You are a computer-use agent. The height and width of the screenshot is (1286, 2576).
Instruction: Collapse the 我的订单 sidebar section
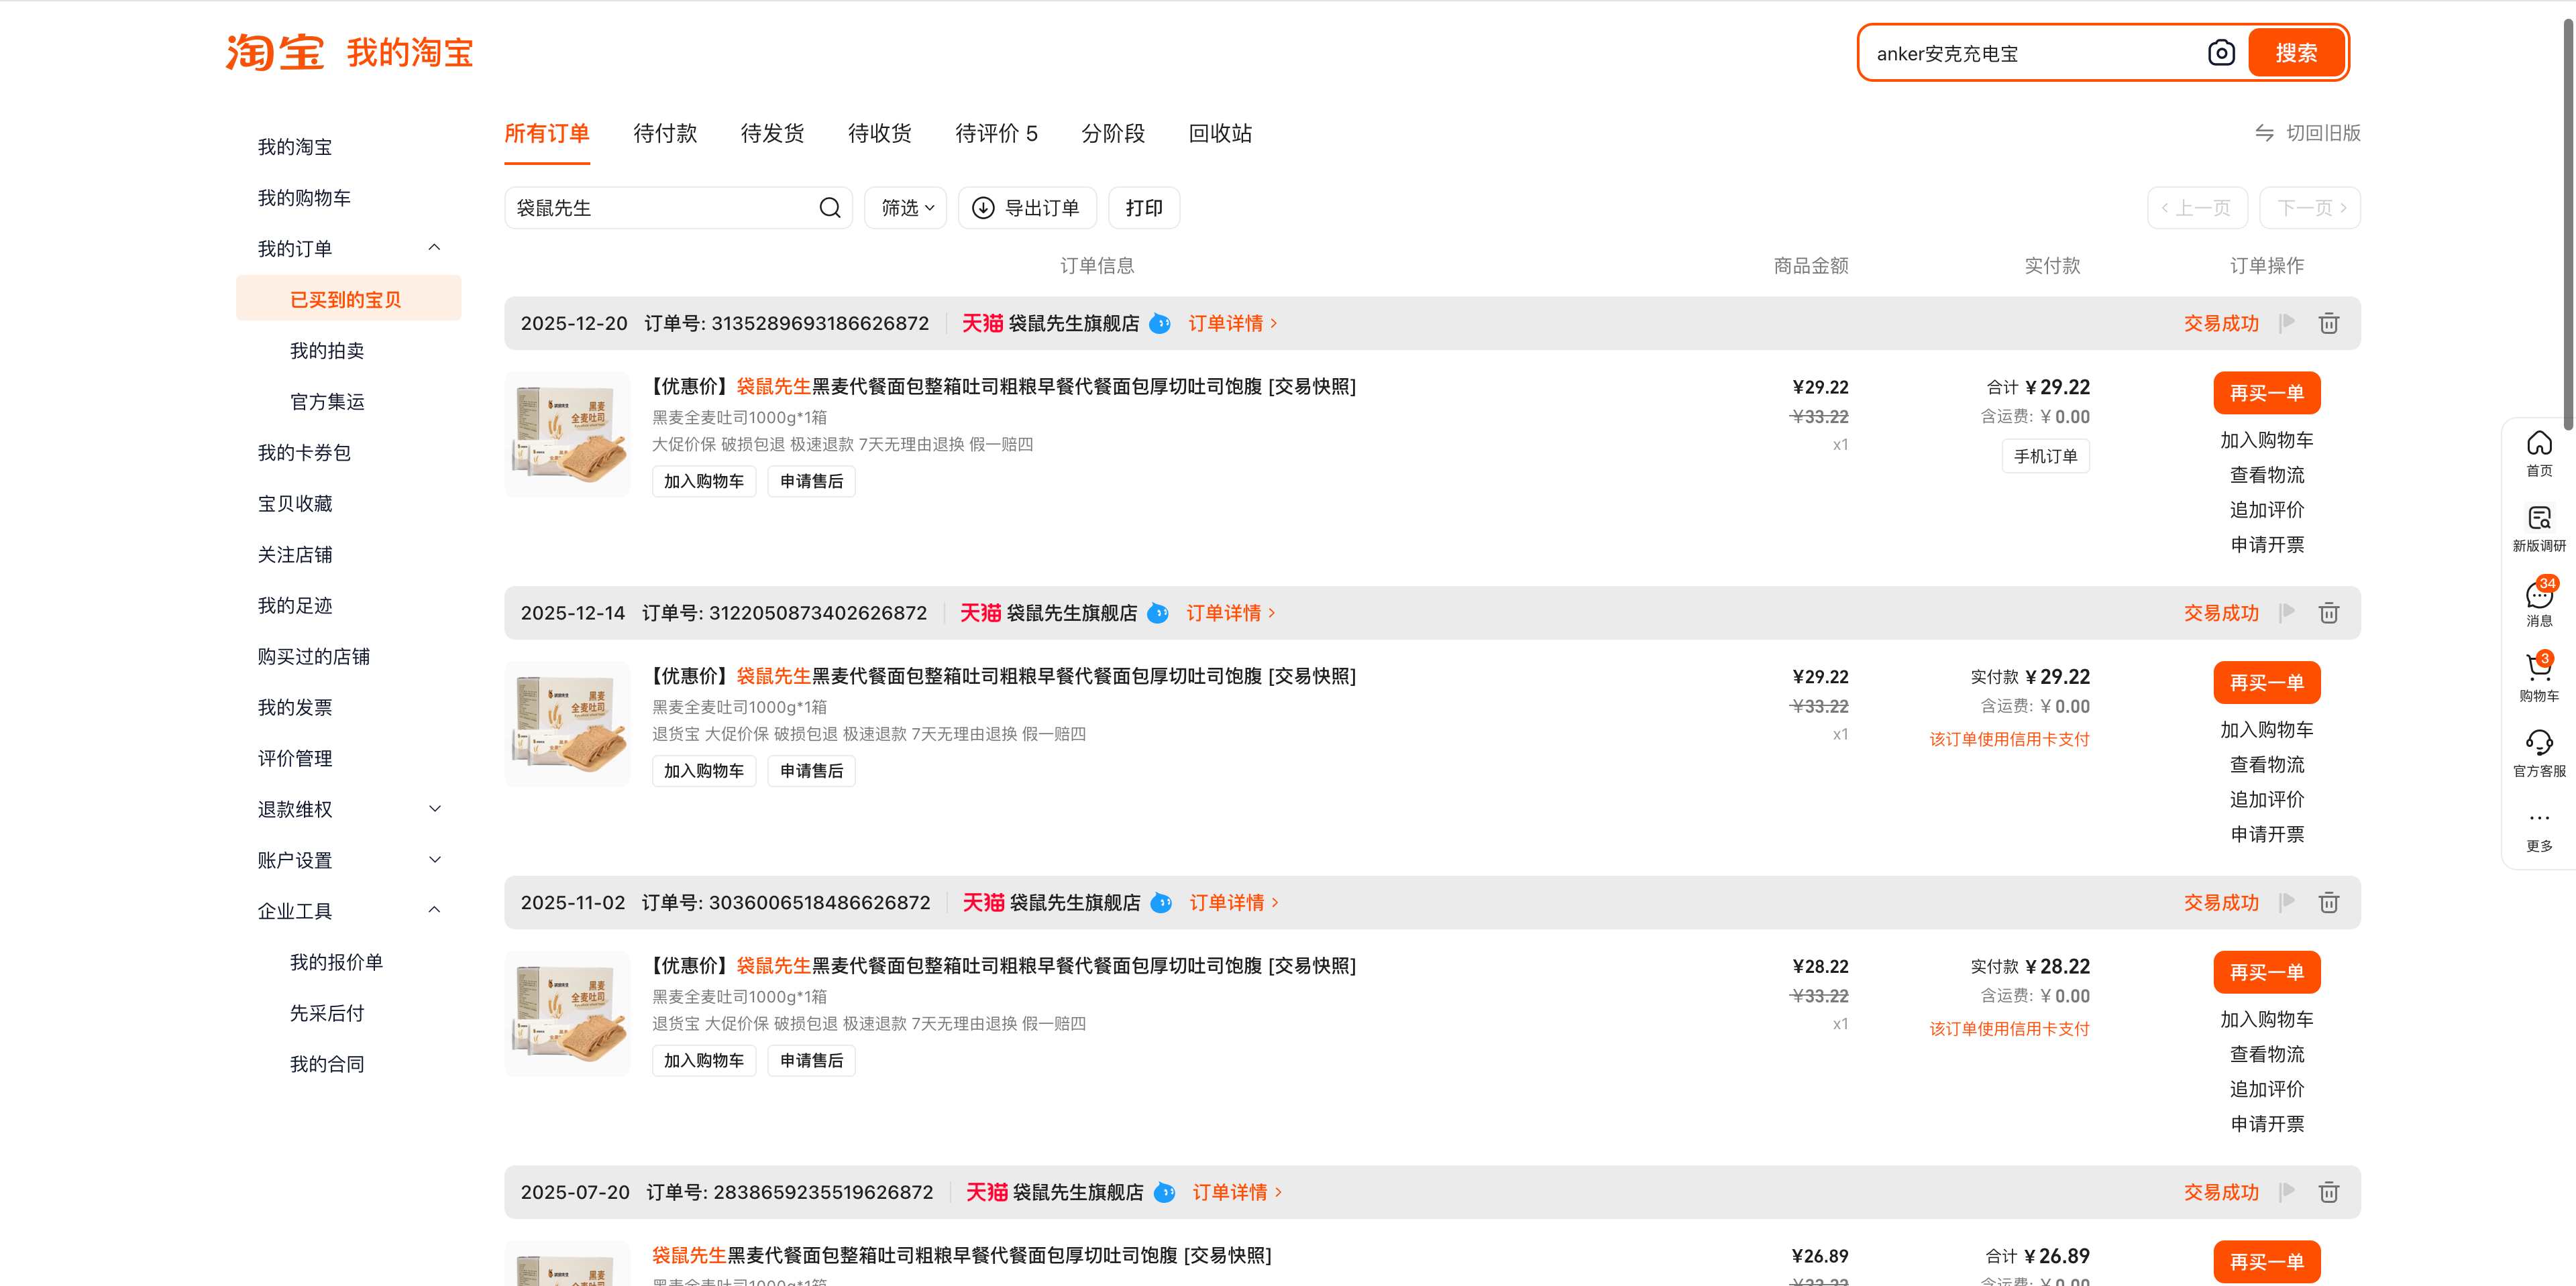click(x=434, y=248)
